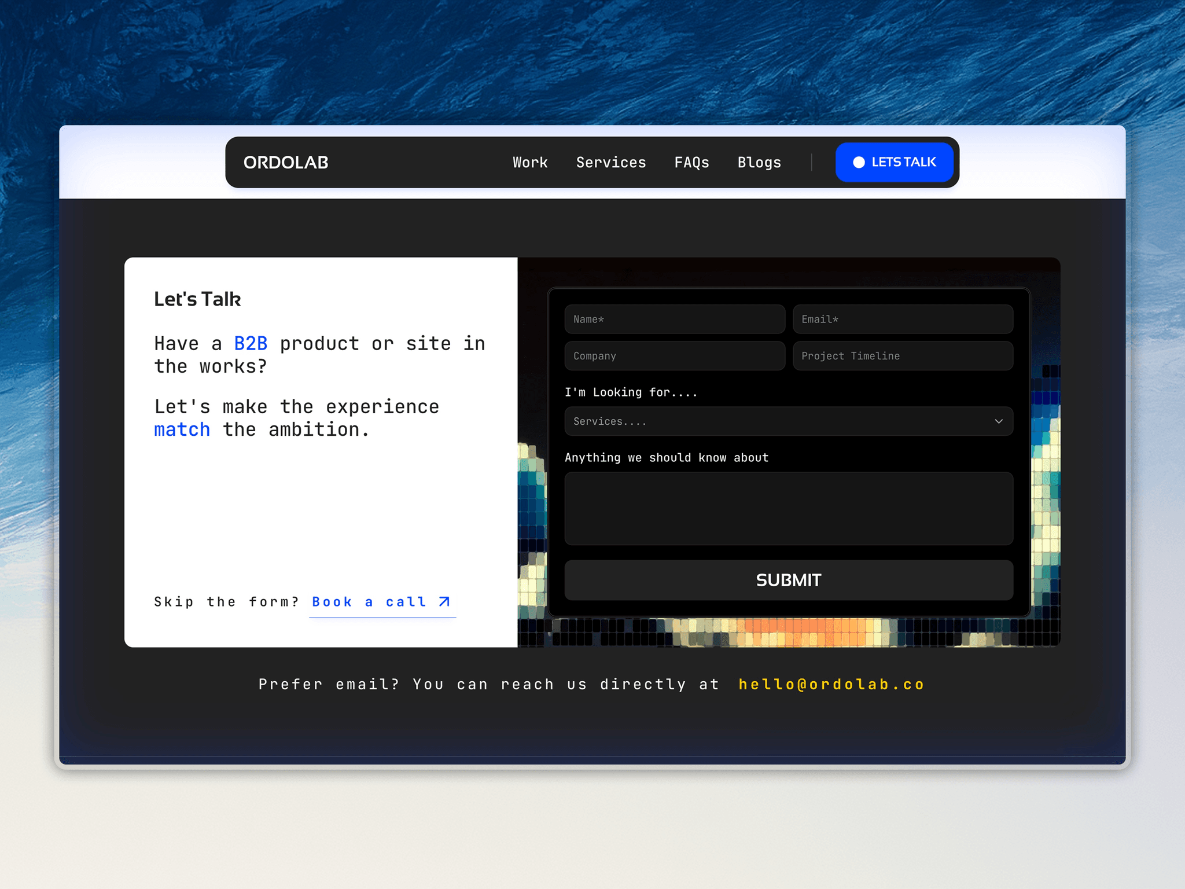Screen dimensions: 1185x889
Task: Click the blue LETS TALK button
Action: pyautogui.click(x=895, y=163)
